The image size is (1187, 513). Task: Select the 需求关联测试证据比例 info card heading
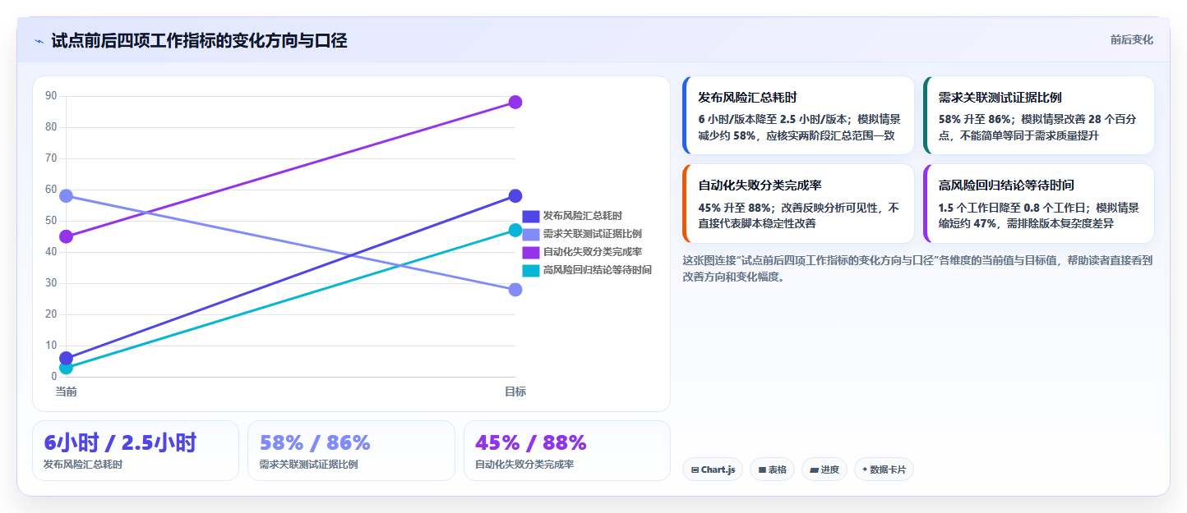[1000, 97]
